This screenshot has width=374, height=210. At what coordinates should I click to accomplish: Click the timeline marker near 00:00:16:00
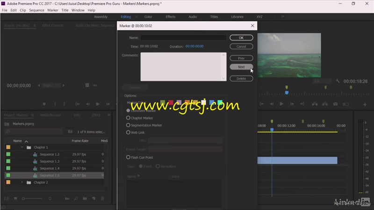(323, 121)
